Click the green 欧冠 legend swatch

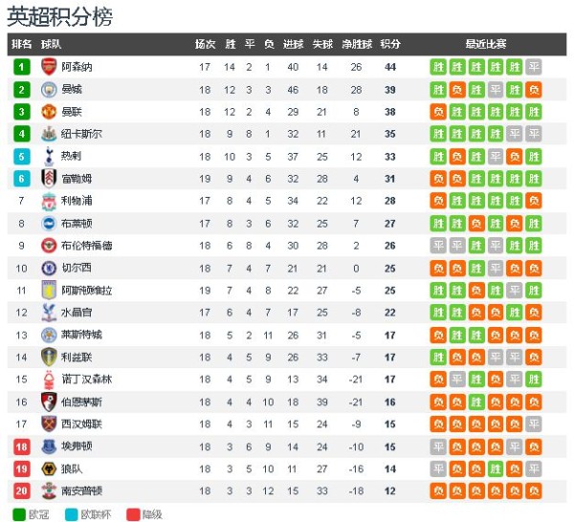click(19, 514)
